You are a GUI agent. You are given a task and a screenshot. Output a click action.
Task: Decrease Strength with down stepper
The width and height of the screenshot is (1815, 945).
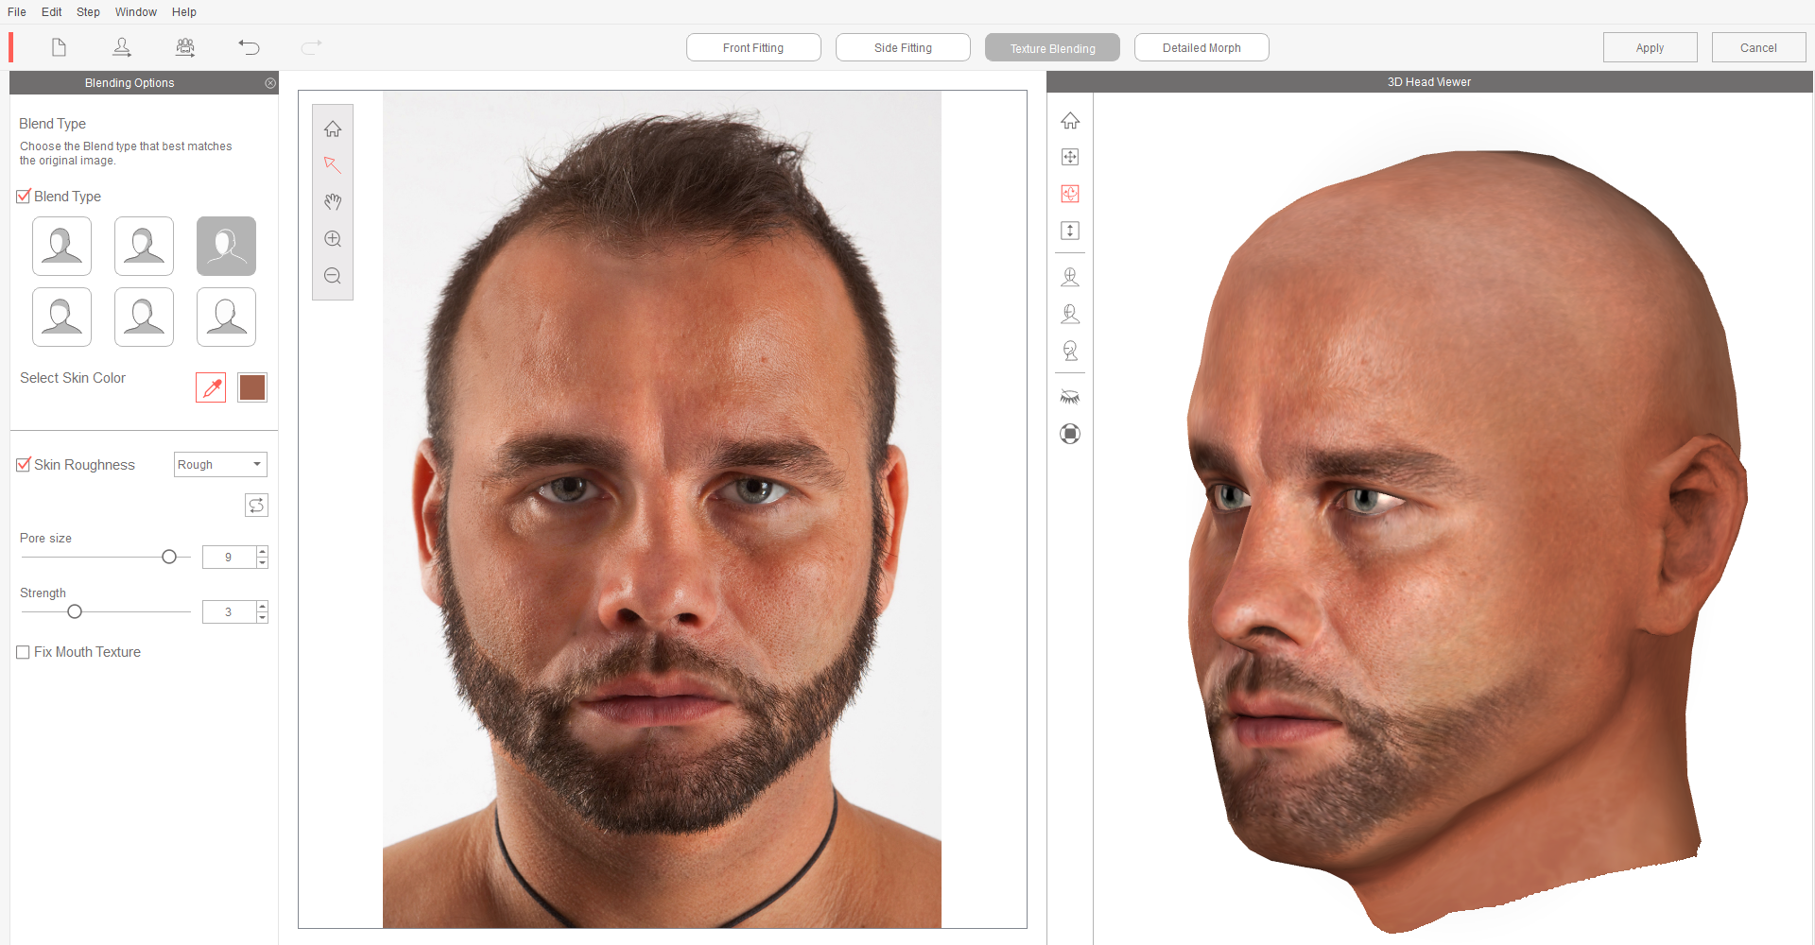coord(263,618)
